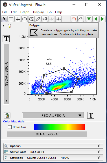Click the Y-axis T transform button

pos(6,39)
